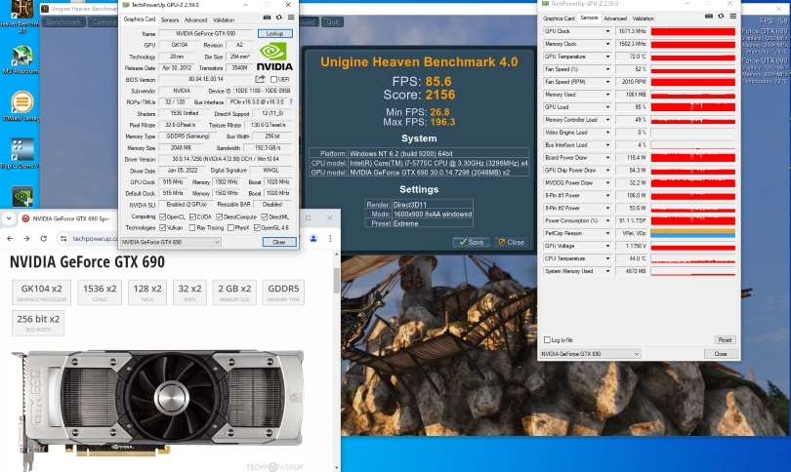Click the browser forward arrow
This screenshot has width=791, height=472.
(x=26, y=238)
